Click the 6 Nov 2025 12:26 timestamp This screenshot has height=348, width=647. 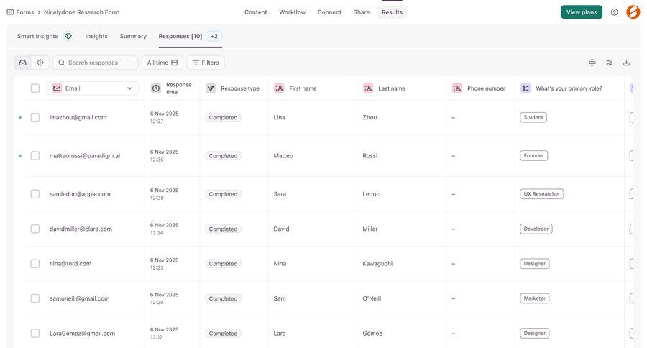pos(164,229)
